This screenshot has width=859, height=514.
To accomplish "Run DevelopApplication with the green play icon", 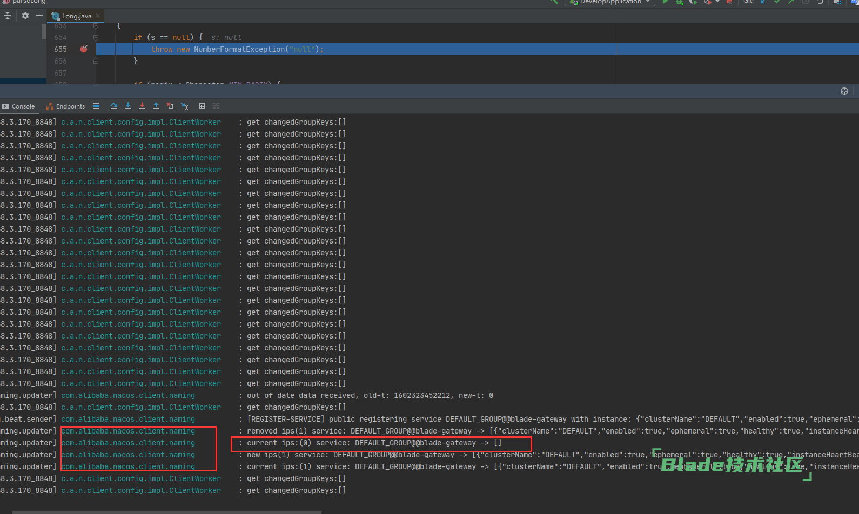I will click(x=665, y=2).
